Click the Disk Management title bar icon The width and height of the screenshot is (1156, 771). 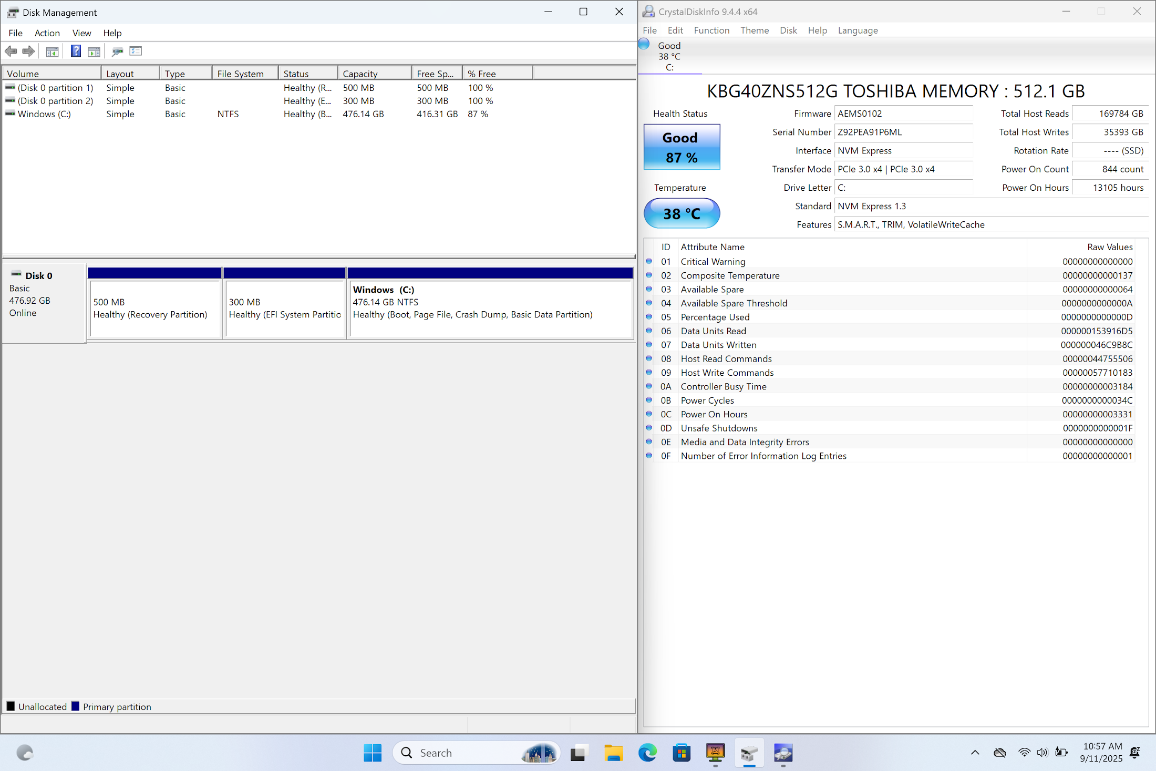pyautogui.click(x=12, y=12)
